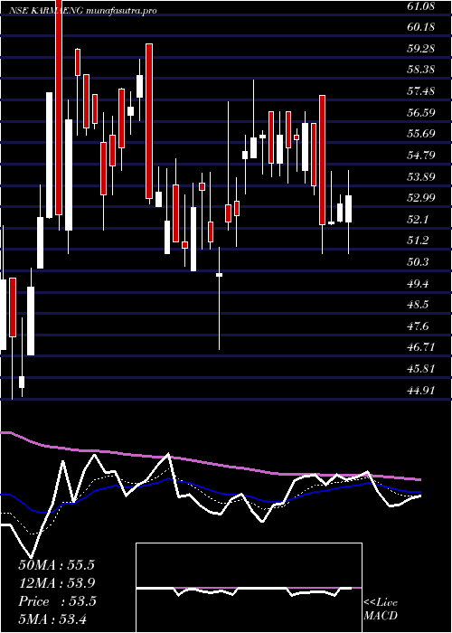Click the 59.28 price axis label
This screenshot has height=633, width=452.
(419, 49)
